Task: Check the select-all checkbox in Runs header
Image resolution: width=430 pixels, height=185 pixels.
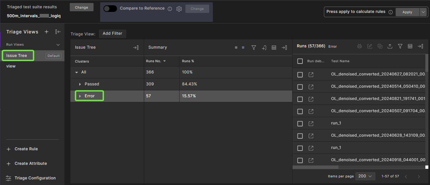Action: pos(300,61)
